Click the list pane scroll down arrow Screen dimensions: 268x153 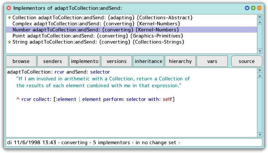click(x=260, y=51)
